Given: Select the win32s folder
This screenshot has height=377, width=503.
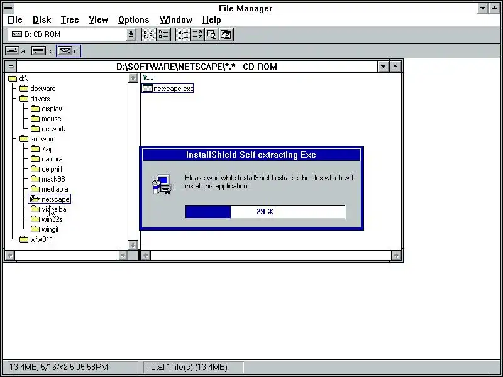Looking at the screenshot, I should click(47, 219).
